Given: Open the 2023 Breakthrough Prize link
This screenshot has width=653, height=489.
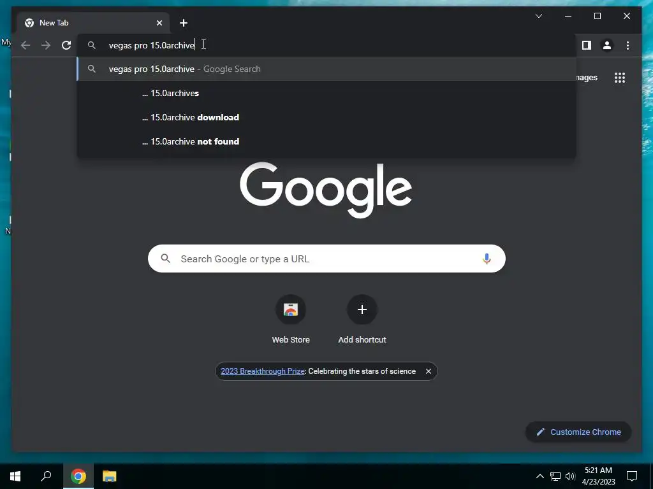Looking at the screenshot, I should click(263, 371).
